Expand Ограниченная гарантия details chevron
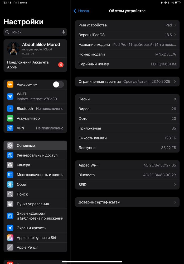Viewport: 184px width, 264px height. (x=175, y=81)
